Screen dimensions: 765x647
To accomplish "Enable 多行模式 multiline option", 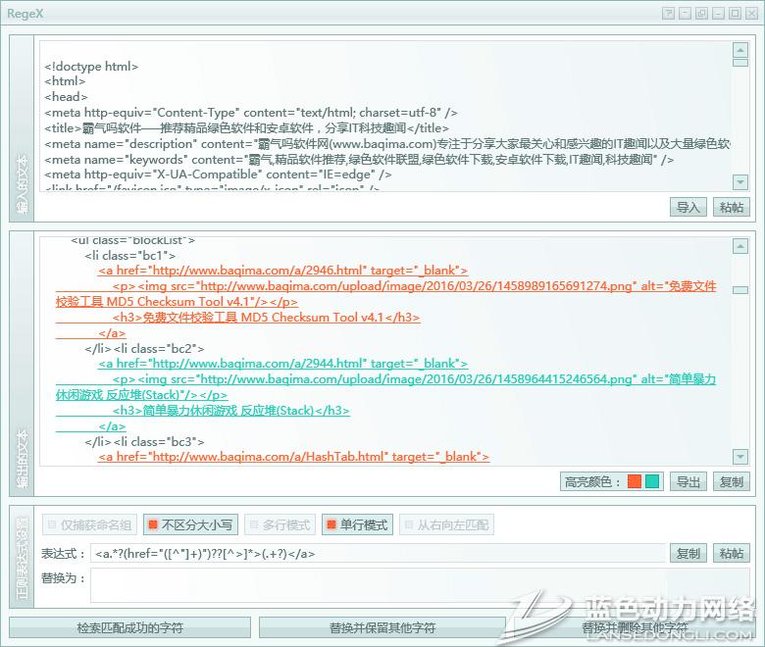I will coord(279,525).
